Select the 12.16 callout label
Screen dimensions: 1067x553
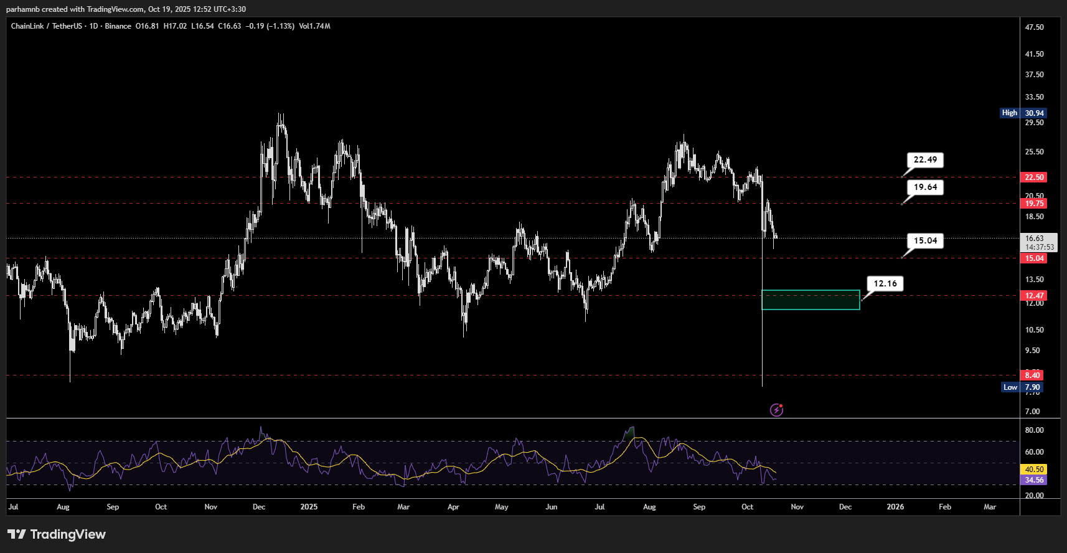tap(885, 284)
